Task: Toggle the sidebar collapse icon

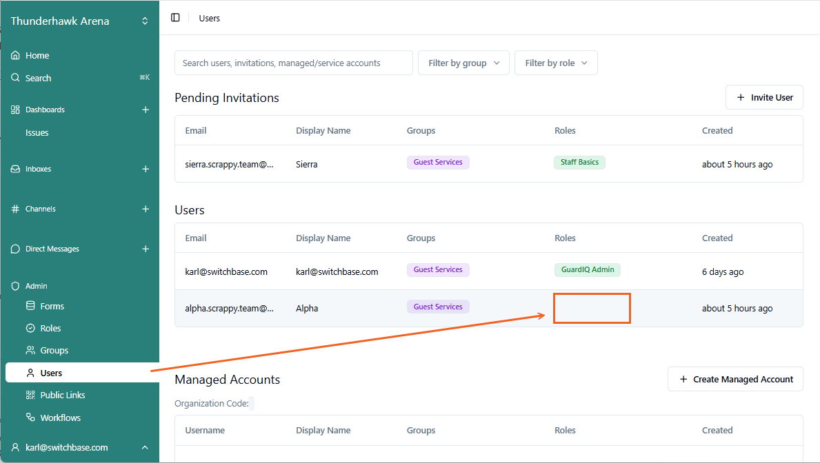Action: (175, 18)
